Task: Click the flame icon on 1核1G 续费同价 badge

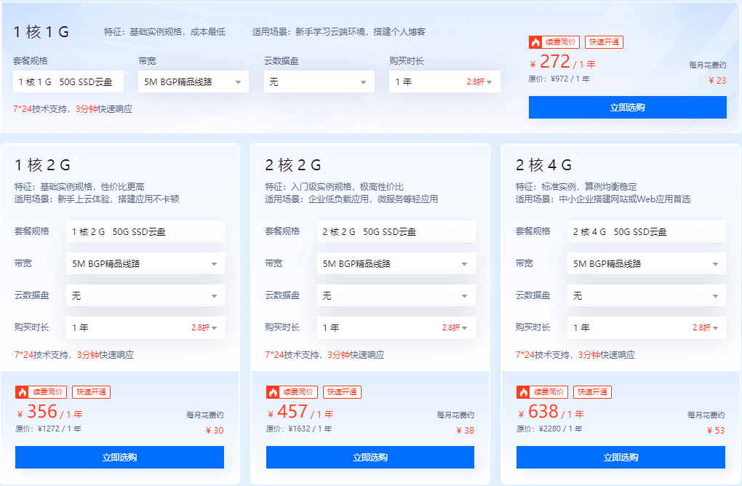Action: point(536,42)
